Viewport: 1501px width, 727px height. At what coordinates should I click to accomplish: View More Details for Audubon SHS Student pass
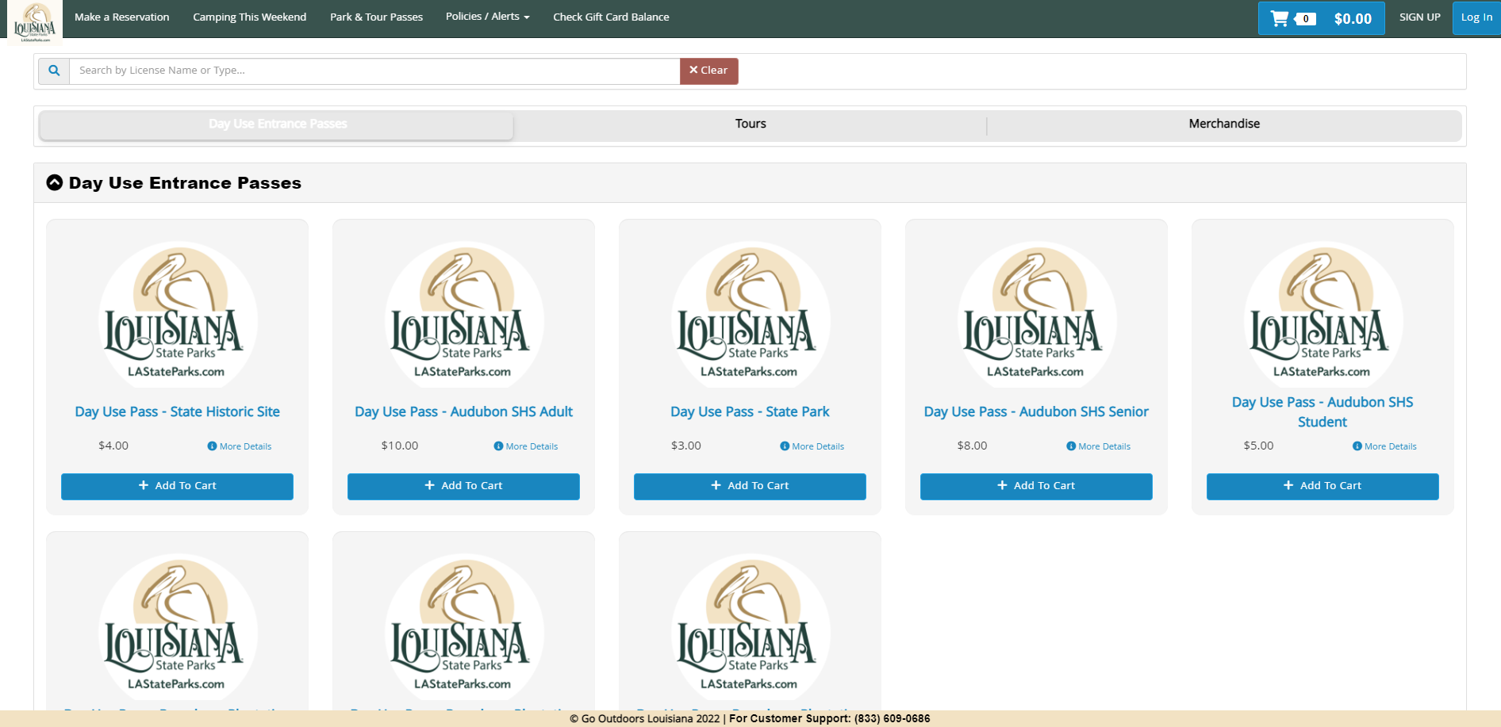[x=1385, y=446]
